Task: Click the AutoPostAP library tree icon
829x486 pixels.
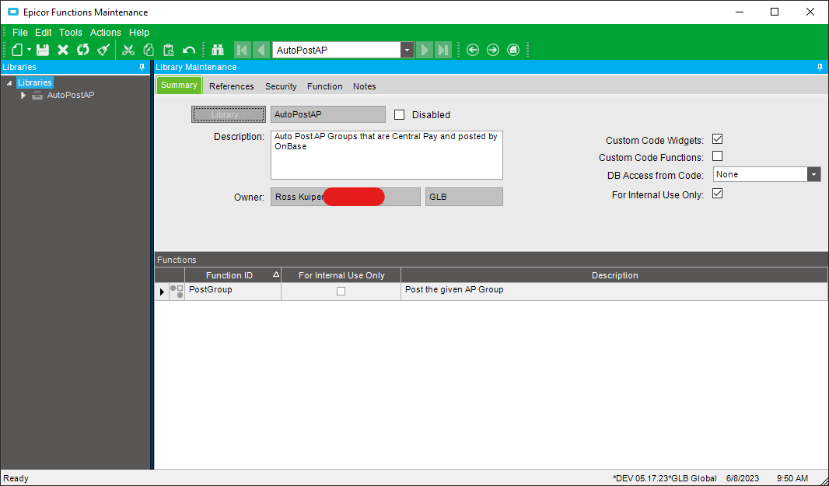Action: [37, 95]
